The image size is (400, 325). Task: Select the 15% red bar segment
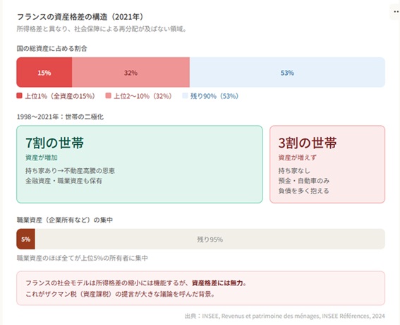(44, 73)
